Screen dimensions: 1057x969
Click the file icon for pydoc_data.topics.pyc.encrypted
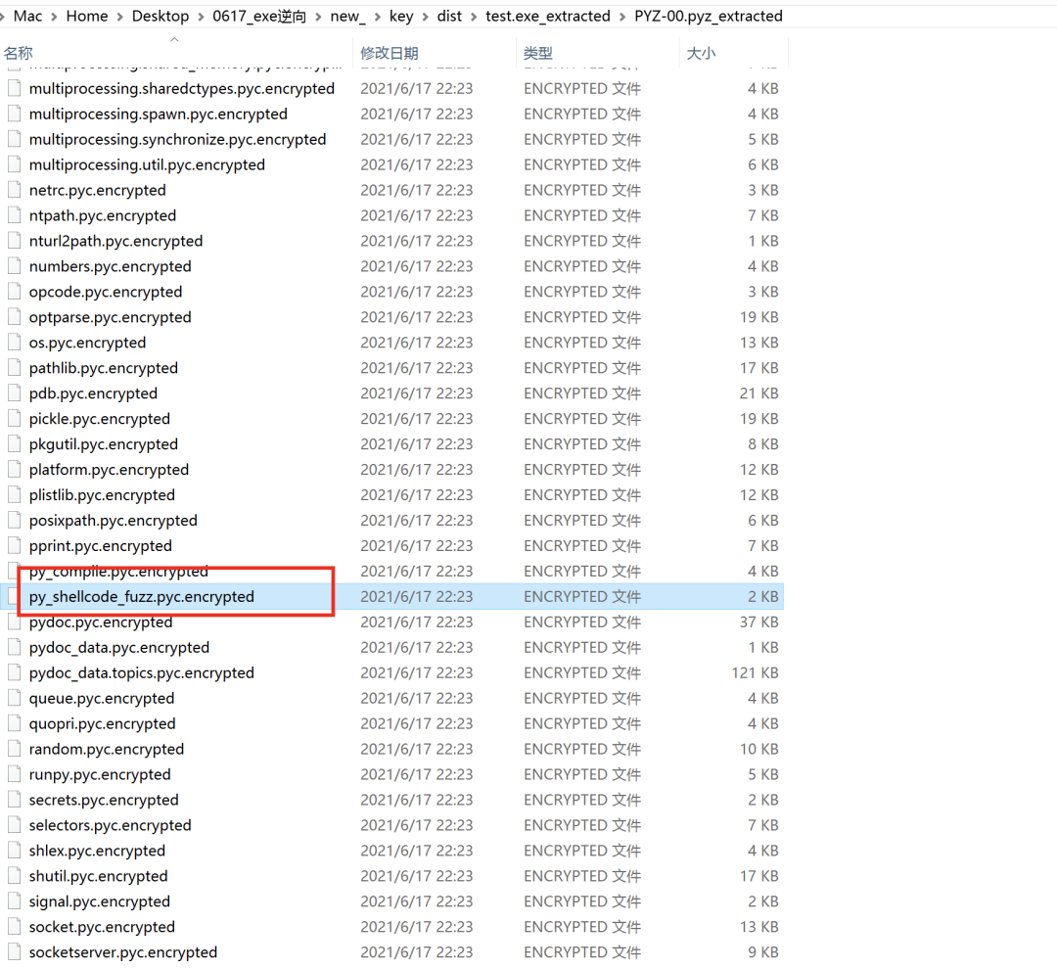(x=14, y=673)
